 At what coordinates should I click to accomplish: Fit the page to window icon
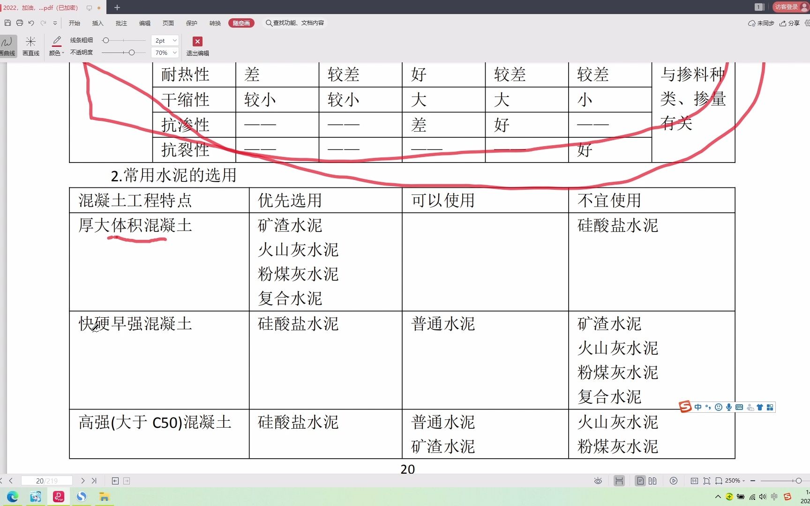(x=707, y=481)
